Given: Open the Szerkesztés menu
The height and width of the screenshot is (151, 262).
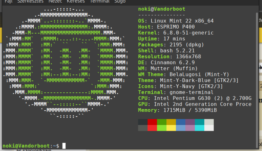Looking at the screenshot, I should point(30,1).
